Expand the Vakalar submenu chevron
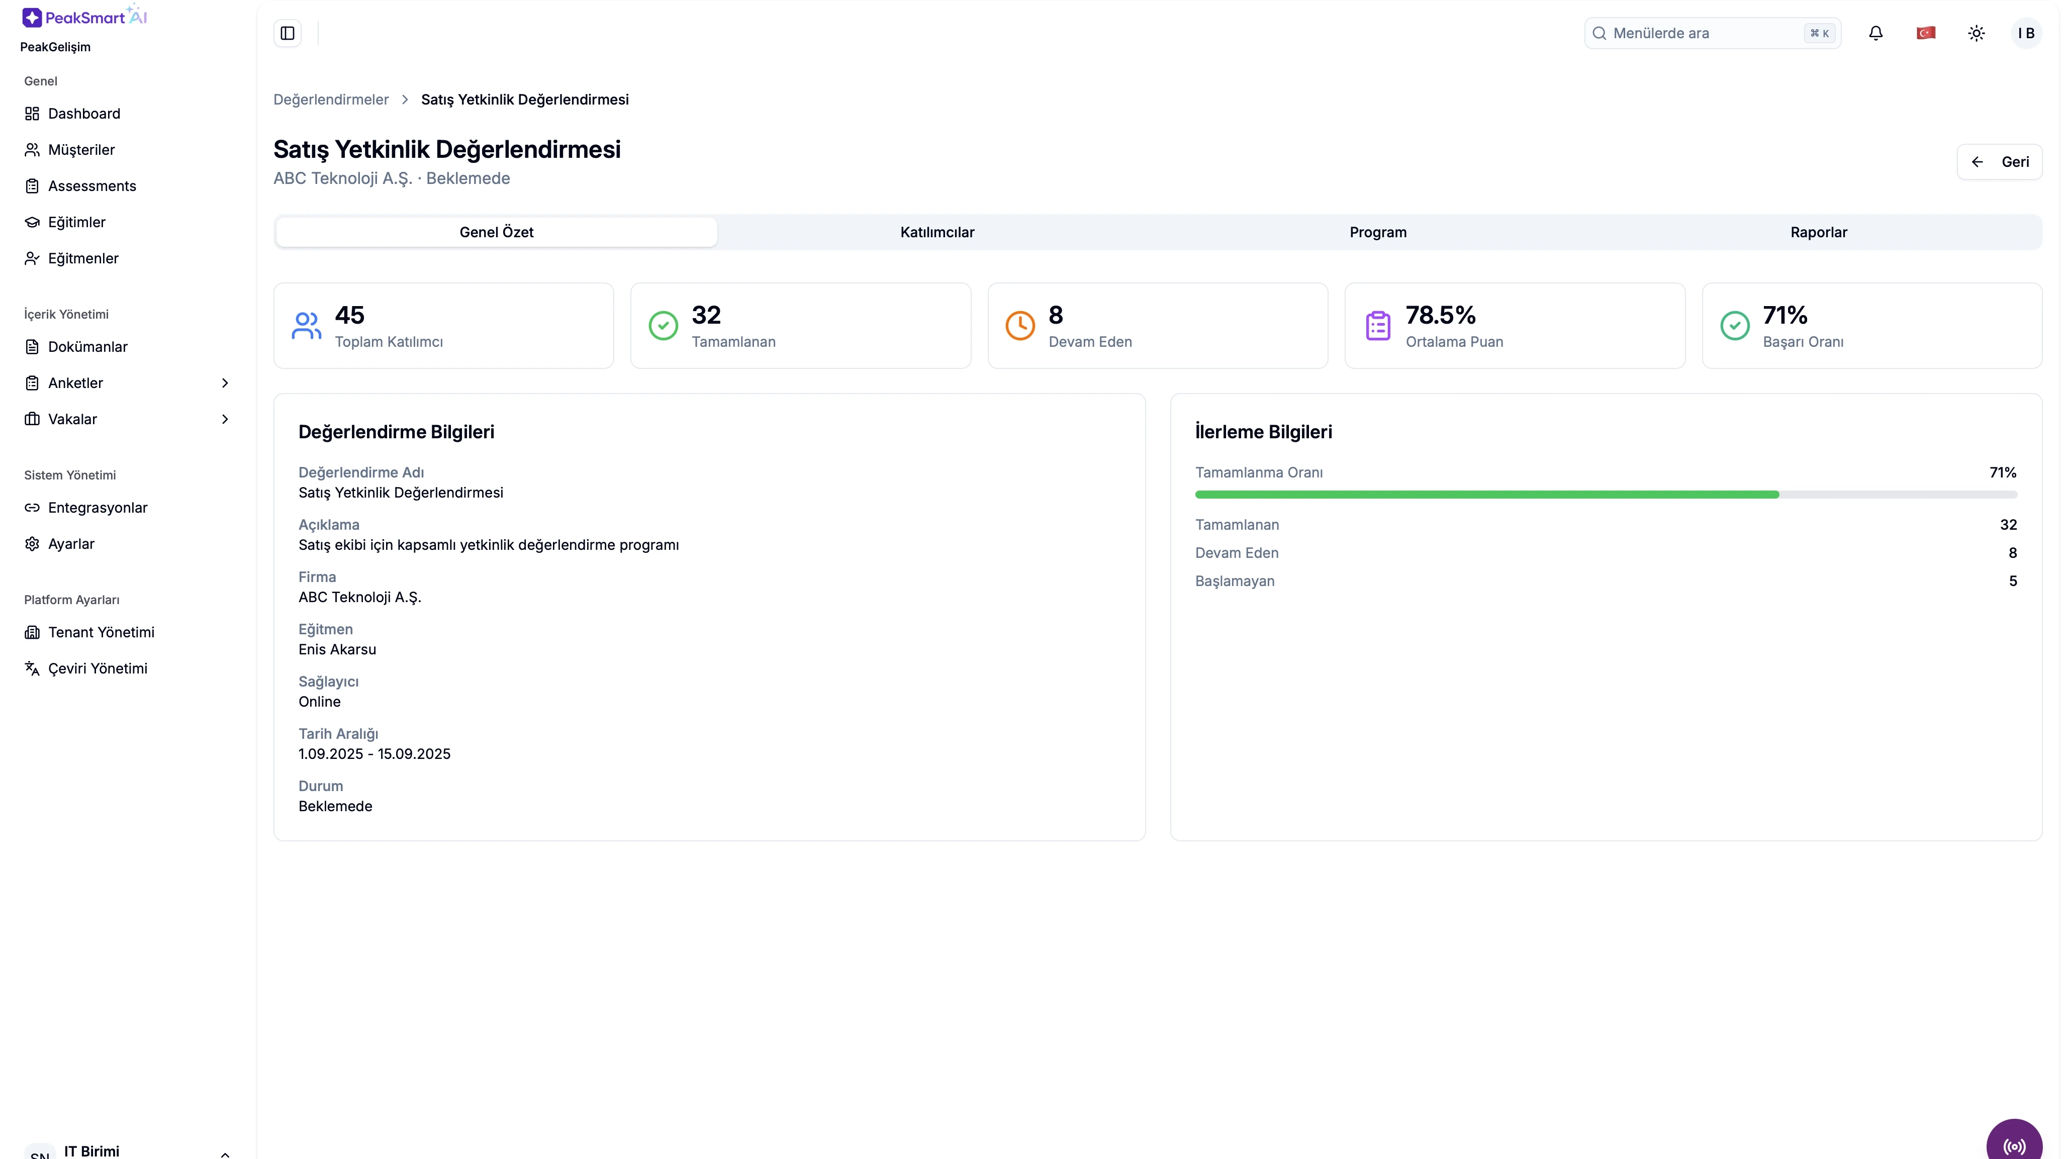 (225, 419)
